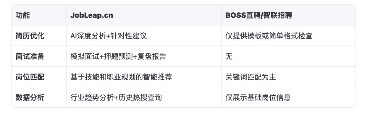This screenshot has width=367, height=114.
Task: Click the 数据分析 row label
Action: pyautogui.click(x=30, y=97)
